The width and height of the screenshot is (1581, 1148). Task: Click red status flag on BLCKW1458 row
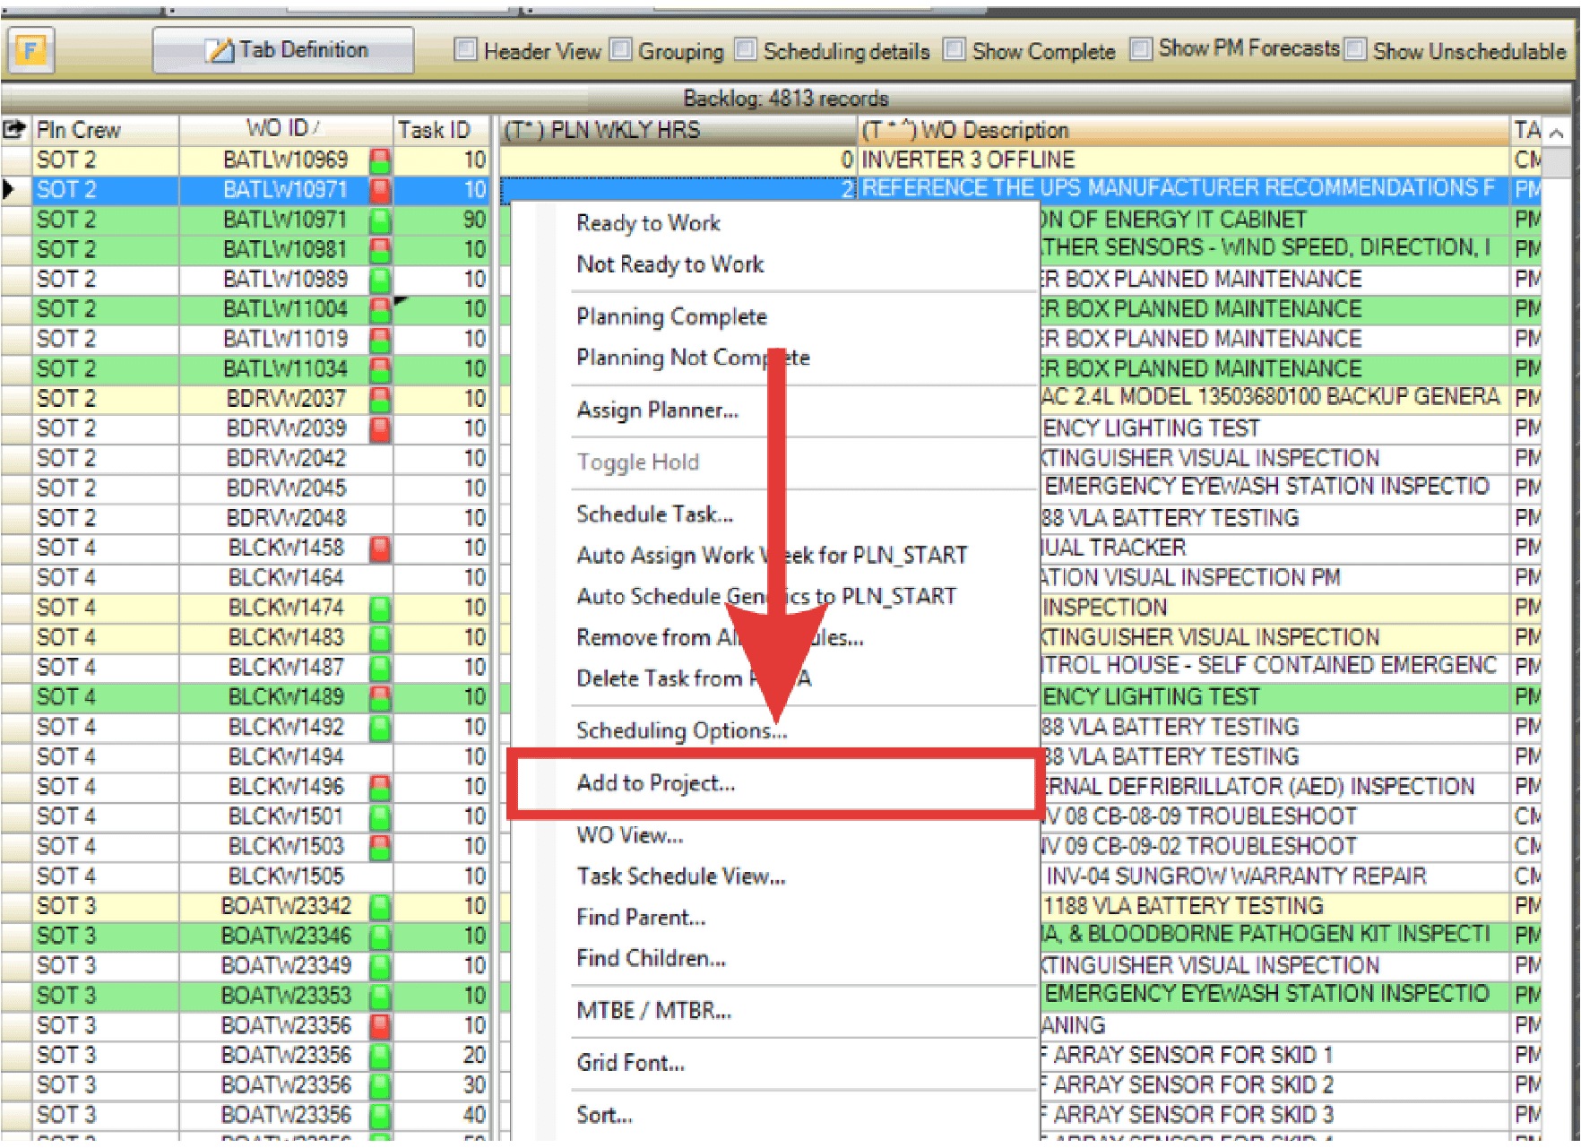pyautogui.click(x=381, y=548)
